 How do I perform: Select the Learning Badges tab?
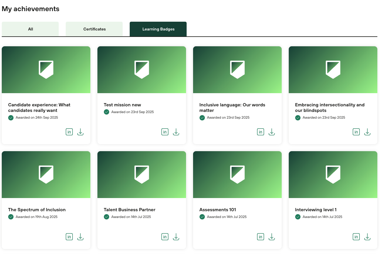click(x=158, y=29)
